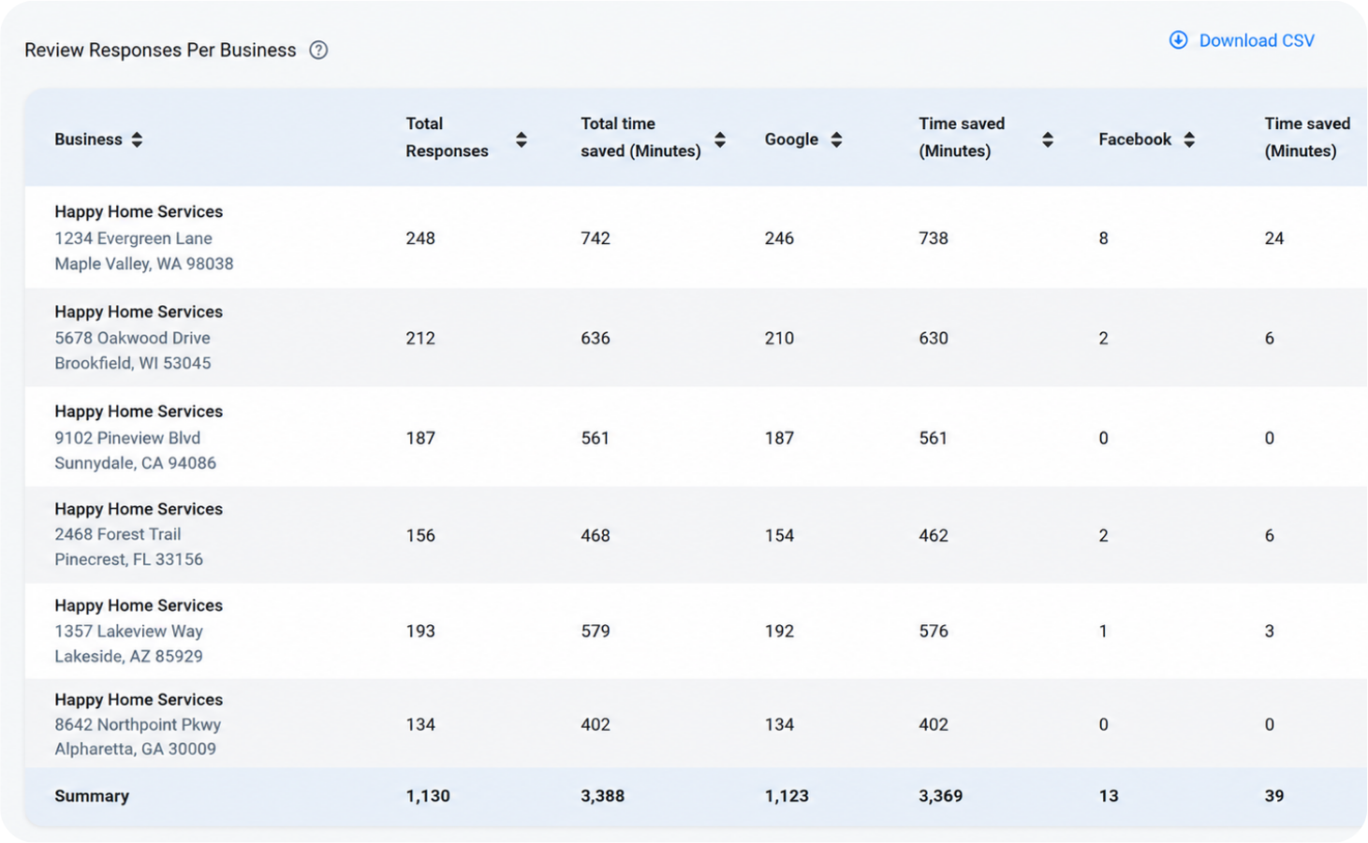1368x843 pixels.
Task: Sort by Google column arrows
Action: coord(836,139)
